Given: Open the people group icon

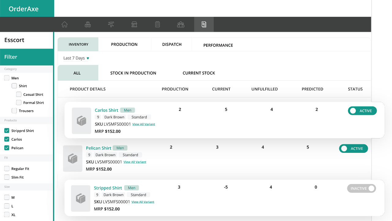Looking at the screenshot, I should pyautogui.click(x=181, y=24).
